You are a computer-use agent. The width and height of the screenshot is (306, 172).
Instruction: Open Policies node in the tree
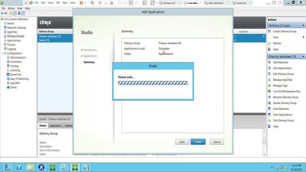[x=11, y=44]
